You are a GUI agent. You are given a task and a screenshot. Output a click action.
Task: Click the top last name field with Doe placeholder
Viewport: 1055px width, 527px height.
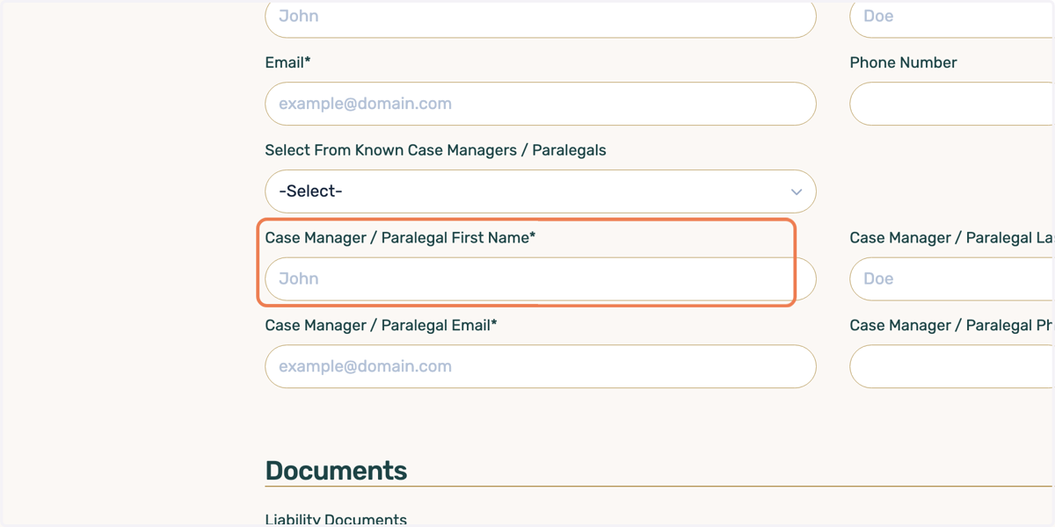pyautogui.click(x=952, y=18)
